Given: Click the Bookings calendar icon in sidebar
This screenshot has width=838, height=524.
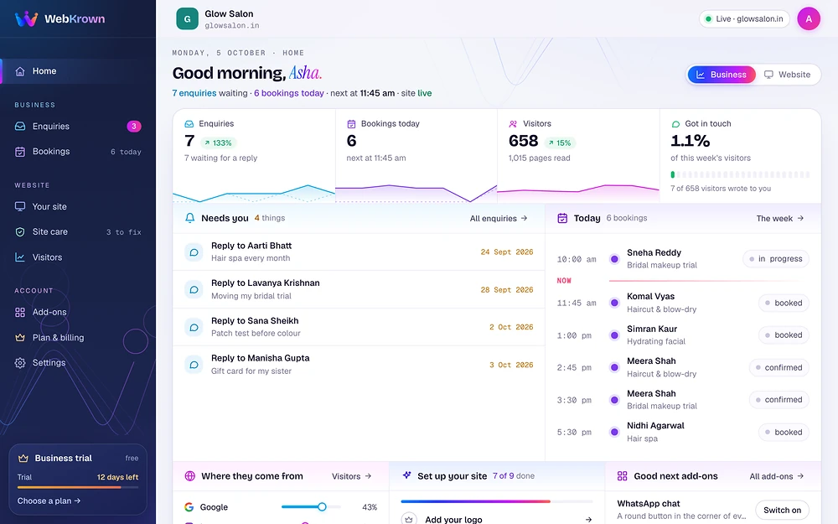Looking at the screenshot, I should click(x=20, y=152).
